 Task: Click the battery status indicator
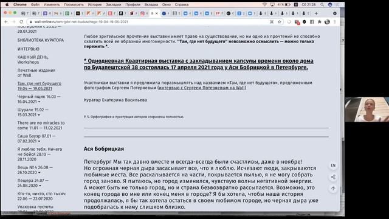[x=284, y=4]
